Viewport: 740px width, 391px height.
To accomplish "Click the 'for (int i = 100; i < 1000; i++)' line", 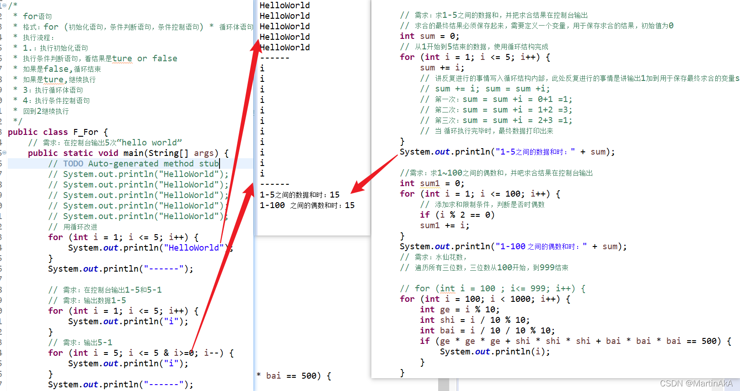I will click(485, 299).
